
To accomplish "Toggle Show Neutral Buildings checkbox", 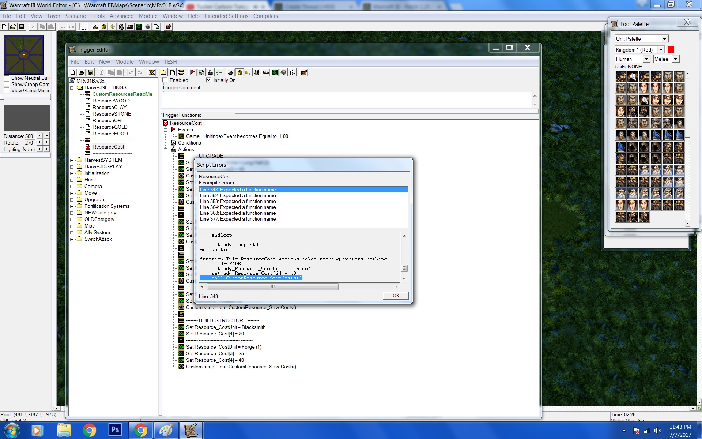I will point(7,78).
